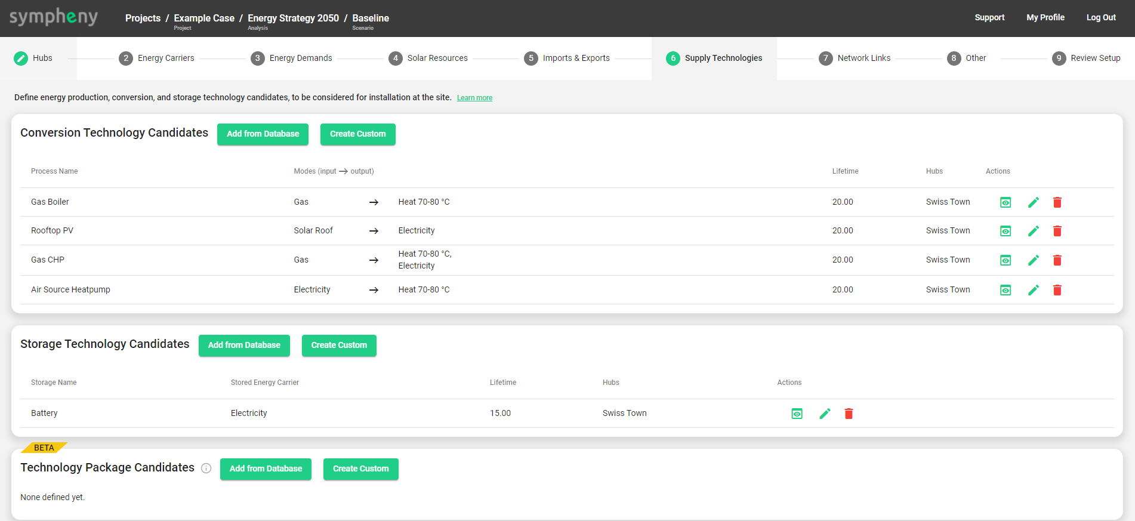View the Battery storage details
The image size is (1135, 521).
[x=797, y=414]
